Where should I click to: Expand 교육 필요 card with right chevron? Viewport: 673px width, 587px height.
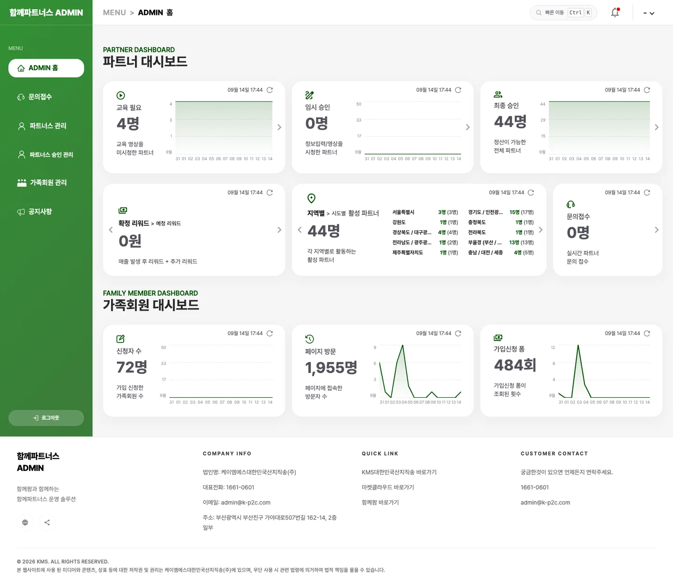tap(279, 127)
